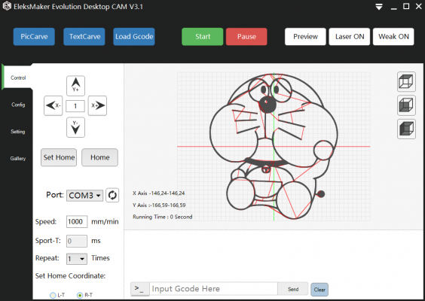Viewport: 425px width, 301px height.
Task: Click the Home button
Action: pyautogui.click(x=99, y=157)
